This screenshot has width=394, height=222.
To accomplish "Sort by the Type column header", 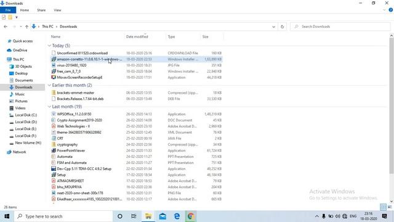I will 171,37.
